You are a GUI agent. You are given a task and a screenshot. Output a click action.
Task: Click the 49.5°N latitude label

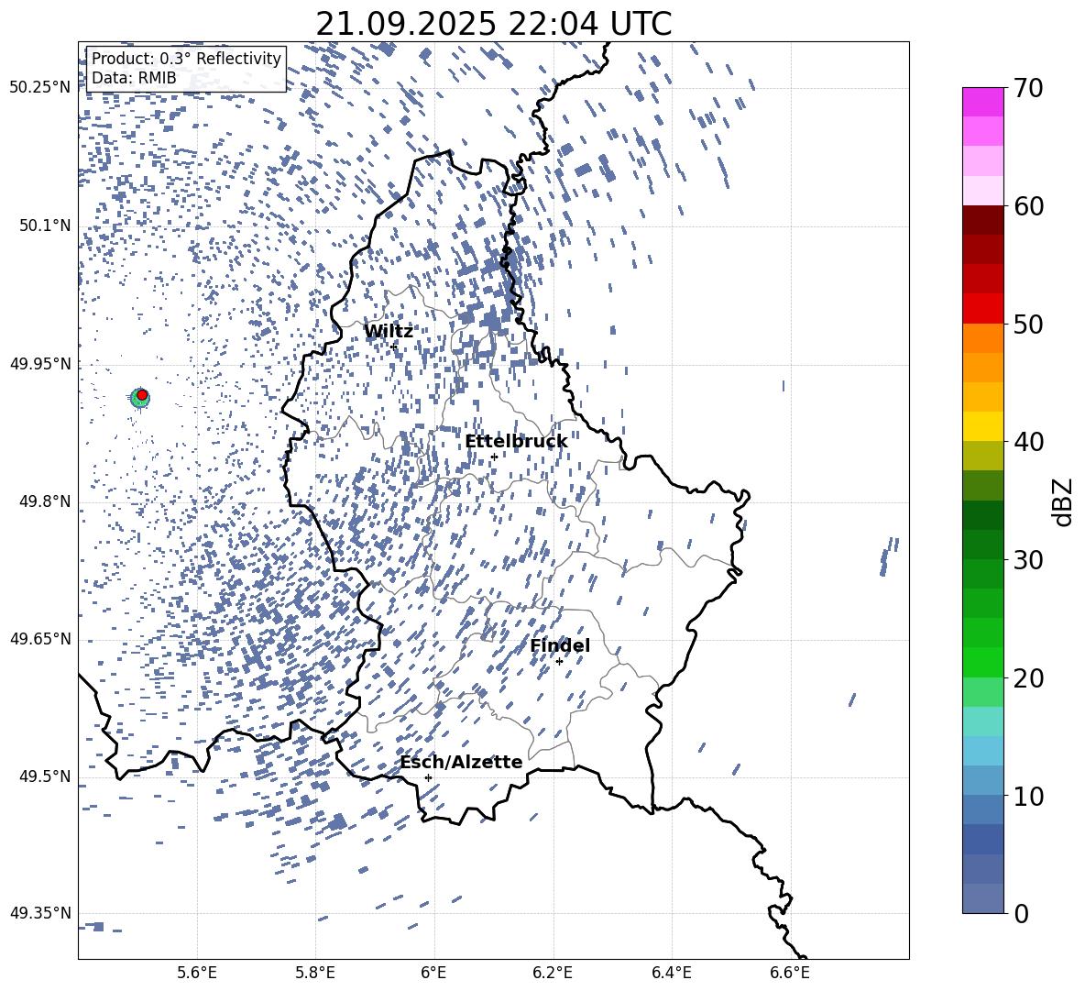point(46,776)
